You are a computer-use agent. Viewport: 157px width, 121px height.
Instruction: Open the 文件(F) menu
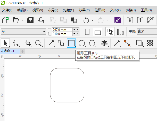[7, 10]
